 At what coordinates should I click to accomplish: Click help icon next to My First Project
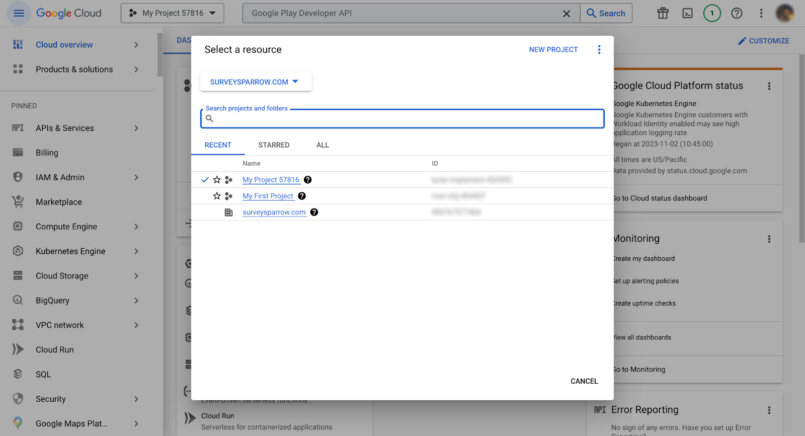pyautogui.click(x=302, y=196)
